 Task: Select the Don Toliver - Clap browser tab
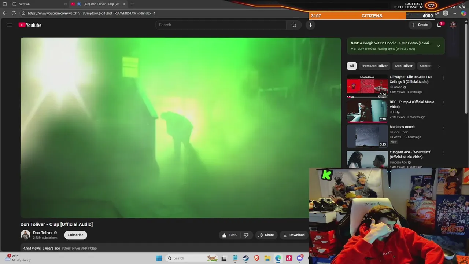98,4
